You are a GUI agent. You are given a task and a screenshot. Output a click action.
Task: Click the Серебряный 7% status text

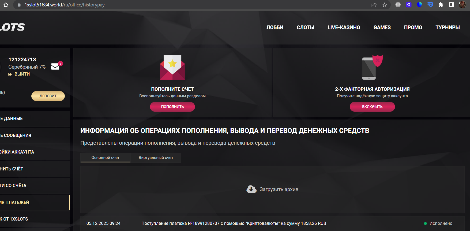click(27, 67)
